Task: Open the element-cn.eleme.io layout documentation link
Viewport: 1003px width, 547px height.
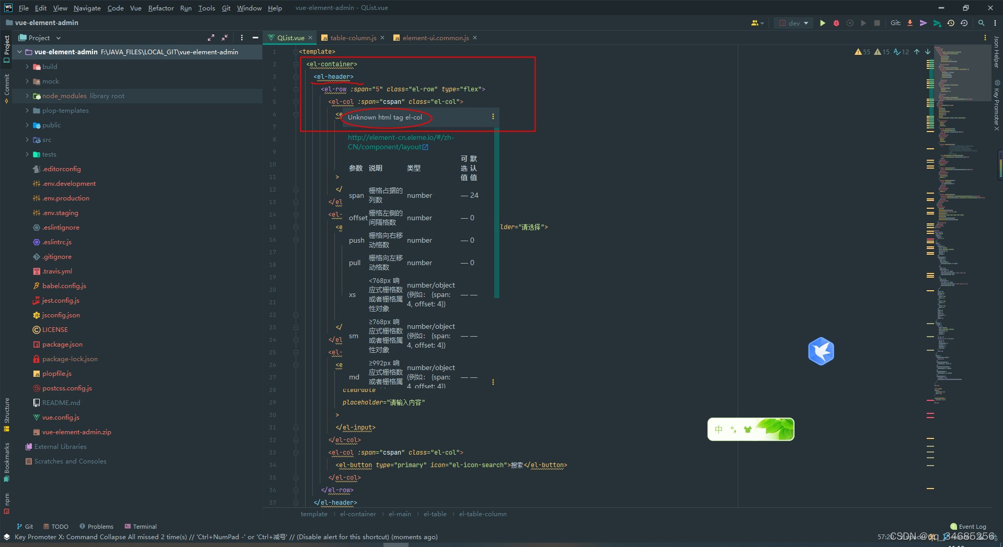Action: pyautogui.click(x=401, y=142)
